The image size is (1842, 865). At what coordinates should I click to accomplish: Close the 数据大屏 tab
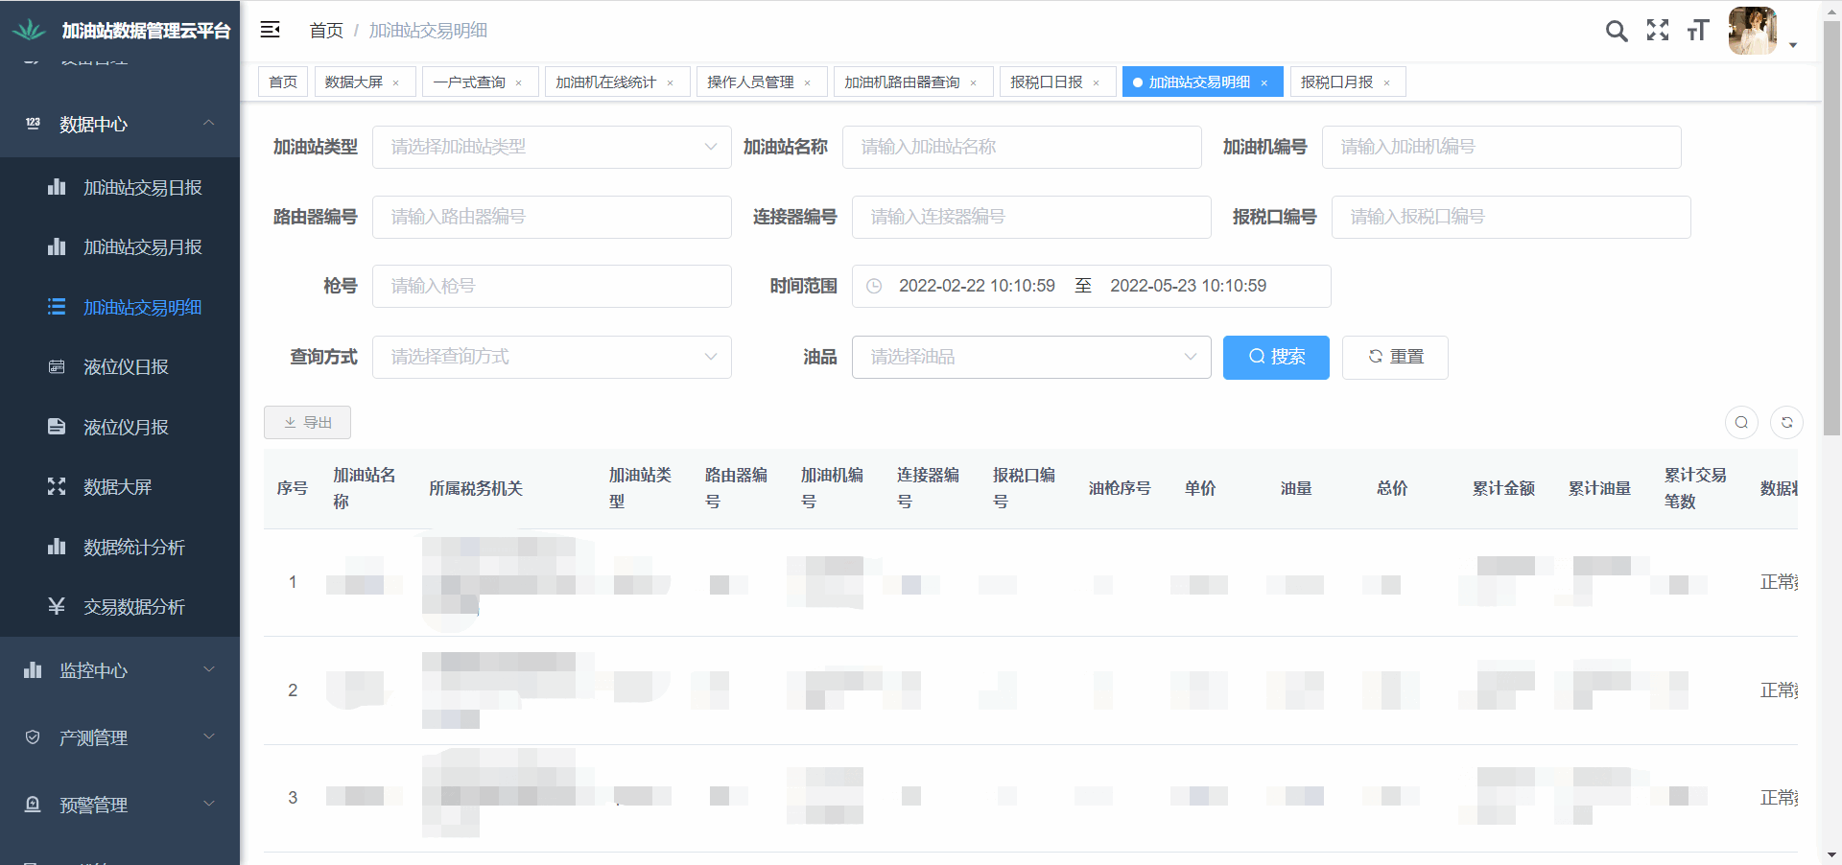click(x=396, y=83)
